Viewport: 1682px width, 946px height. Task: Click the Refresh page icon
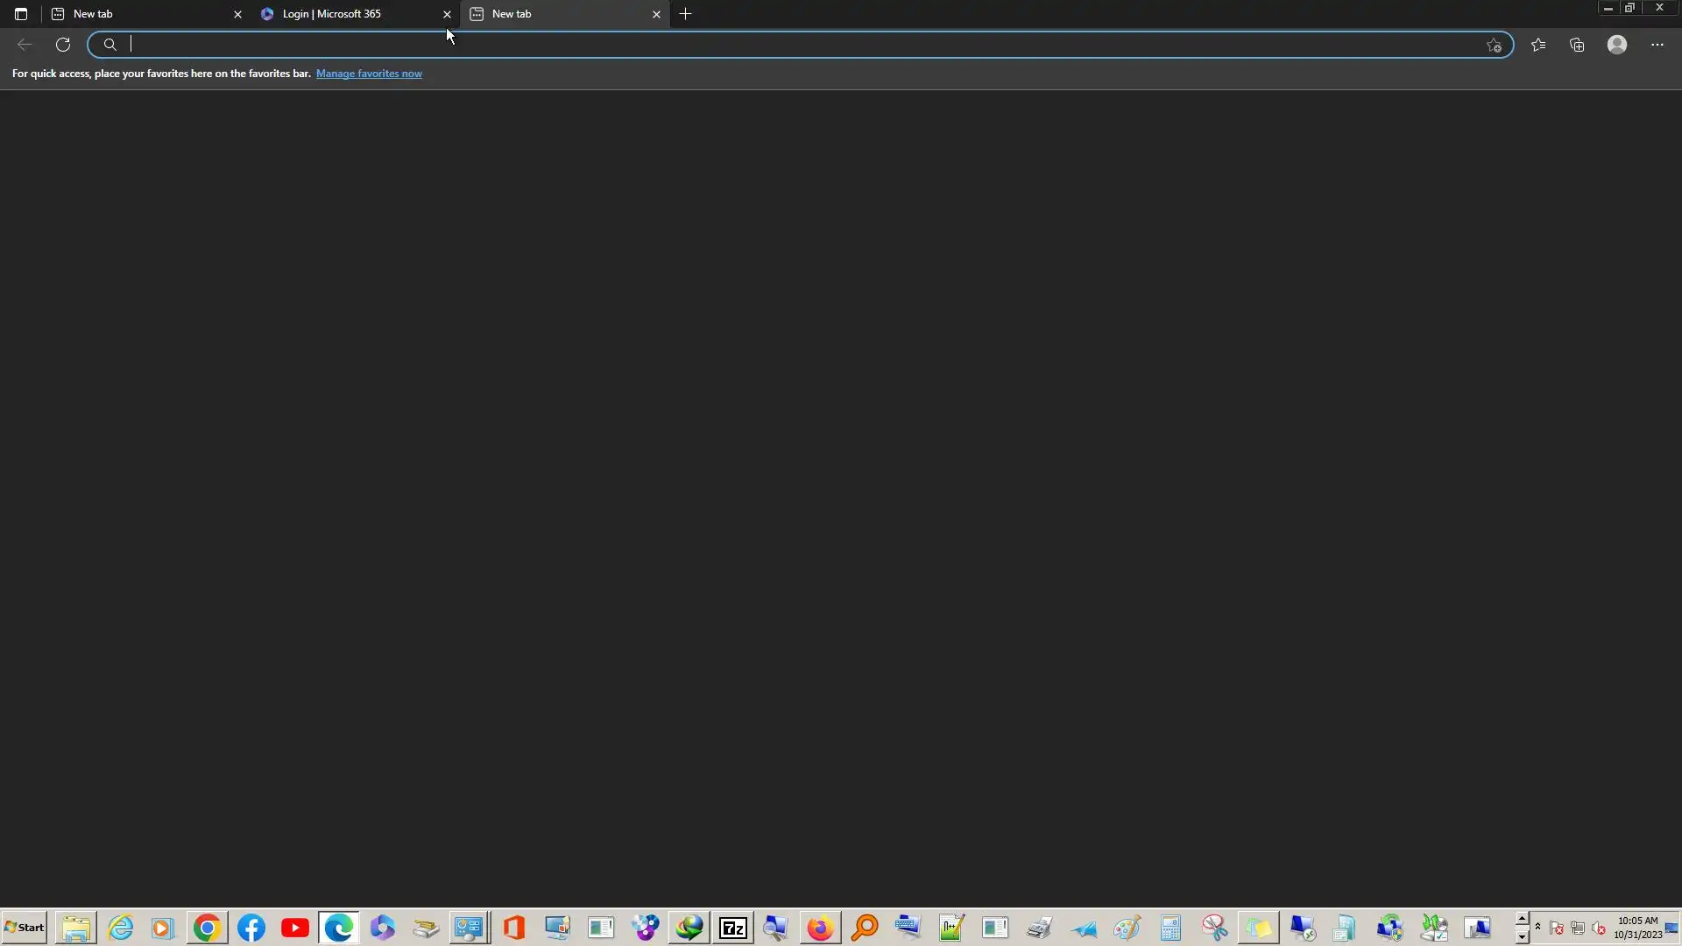pyautogui.click(x=63, y=45)
